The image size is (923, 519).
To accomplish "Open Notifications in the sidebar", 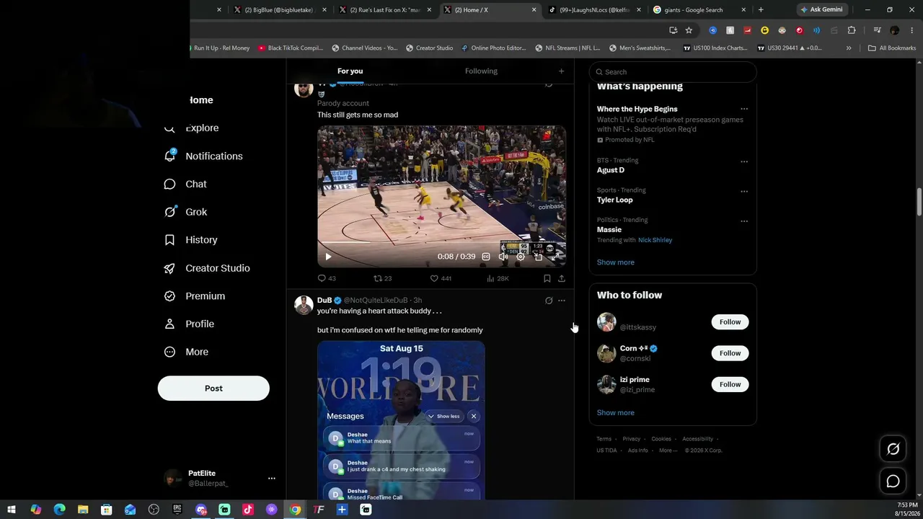I will click(x=203, y=156).
